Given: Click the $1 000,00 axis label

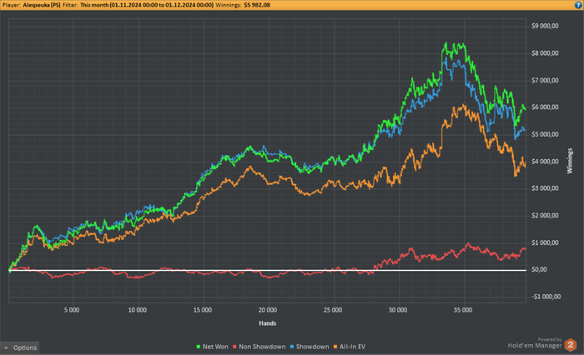Looking at the screenshot, I should click(x=545, y=242).
